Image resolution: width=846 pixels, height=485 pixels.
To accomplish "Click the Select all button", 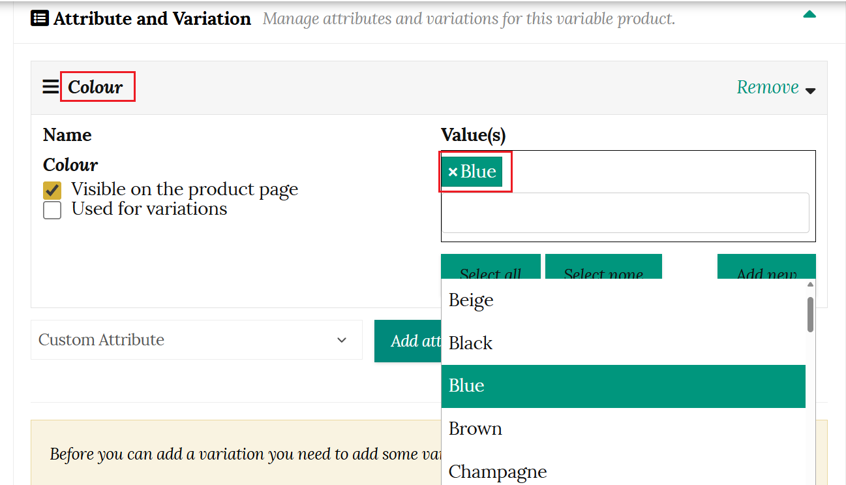I will (x=491, y=267).
